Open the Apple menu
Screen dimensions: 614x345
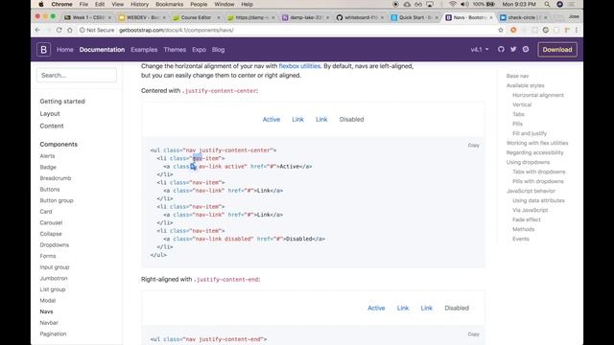[41, 4]
